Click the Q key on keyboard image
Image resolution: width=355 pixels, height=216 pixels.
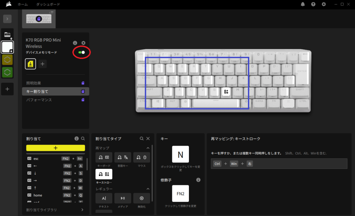click(159, 69)
